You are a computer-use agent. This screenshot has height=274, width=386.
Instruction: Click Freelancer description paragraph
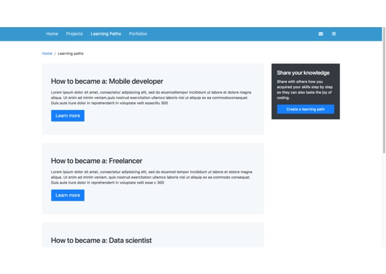[x=152, y=177]
